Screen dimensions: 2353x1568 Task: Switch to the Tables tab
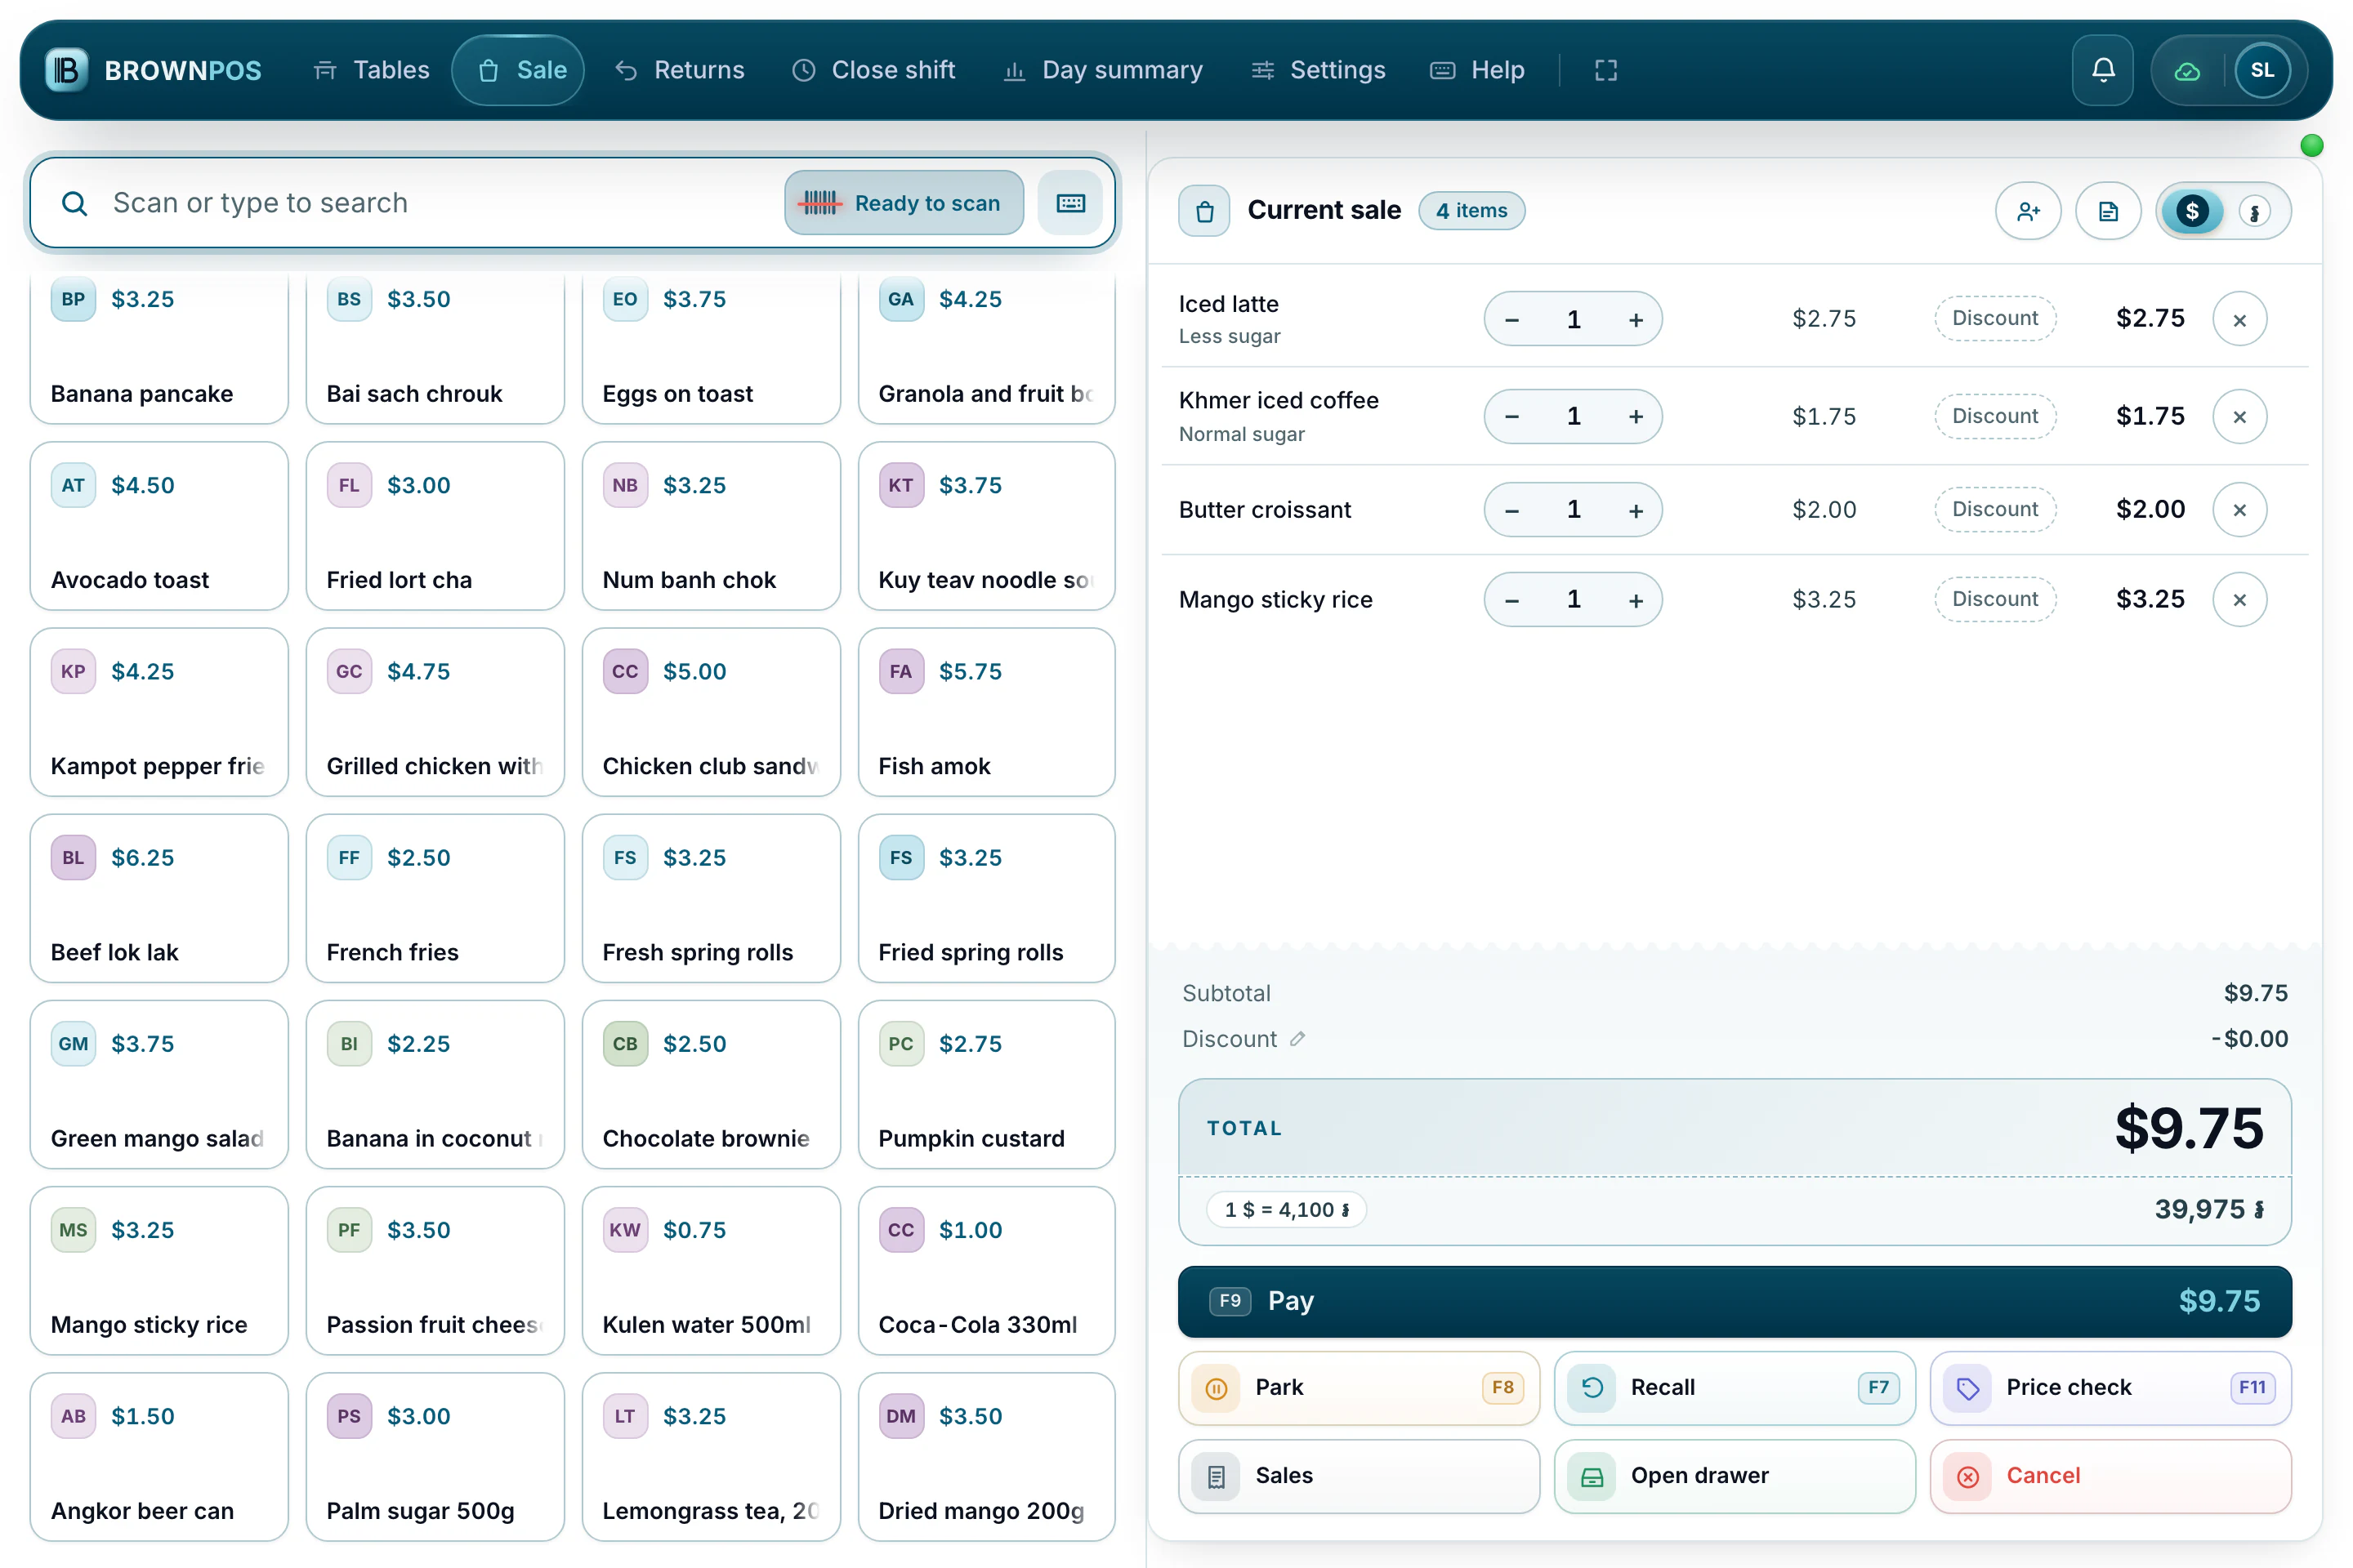pos(371,70)
